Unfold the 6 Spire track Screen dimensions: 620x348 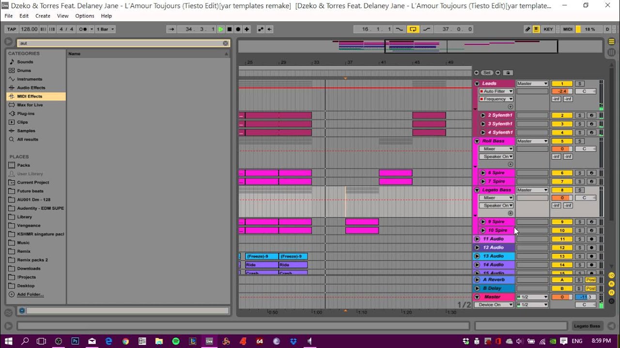pyautogui.click(x=483, y=173)
